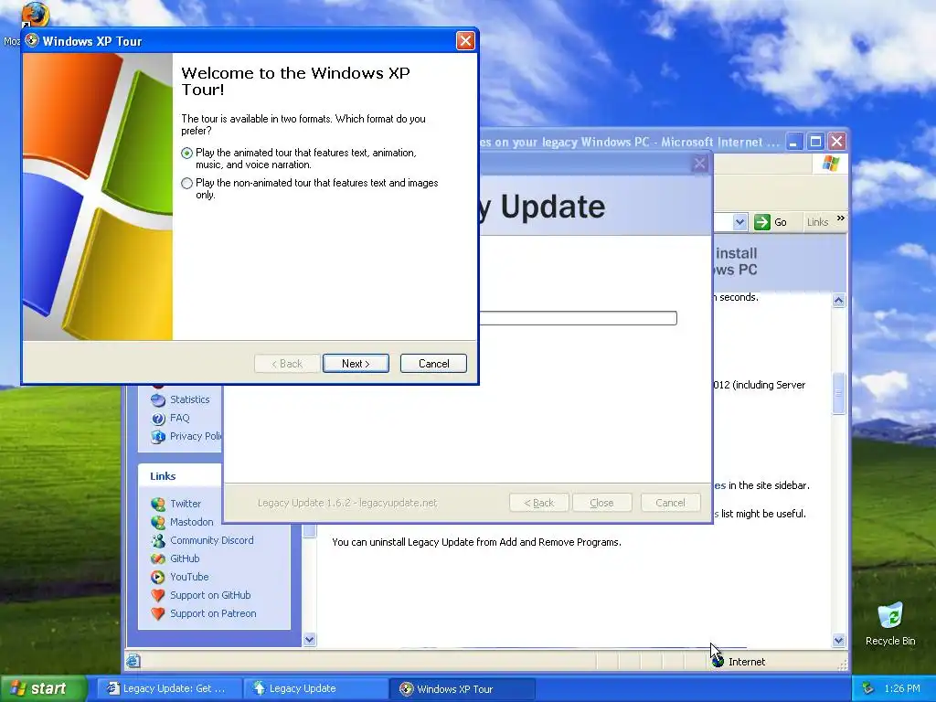936x702 pixels.
Task: Click the page icon in IE status bar
Action: pos(133,661)
